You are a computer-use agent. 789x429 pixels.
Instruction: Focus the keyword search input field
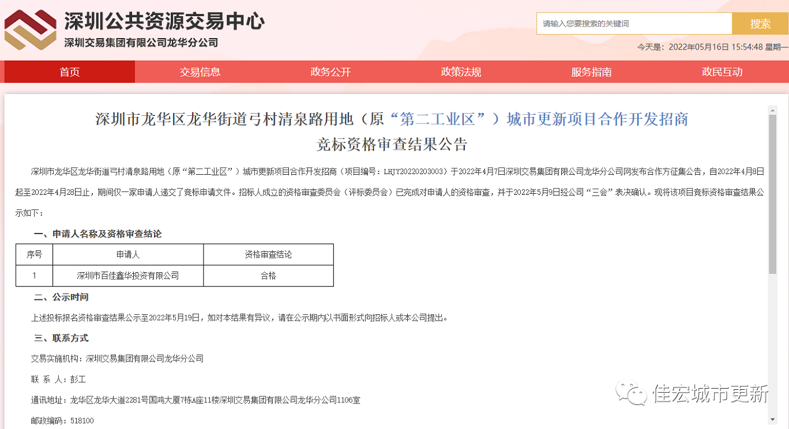pos(634,24)
